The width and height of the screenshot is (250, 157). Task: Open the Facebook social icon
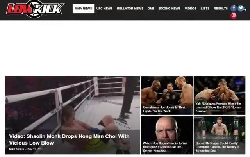tap(234, 8)
